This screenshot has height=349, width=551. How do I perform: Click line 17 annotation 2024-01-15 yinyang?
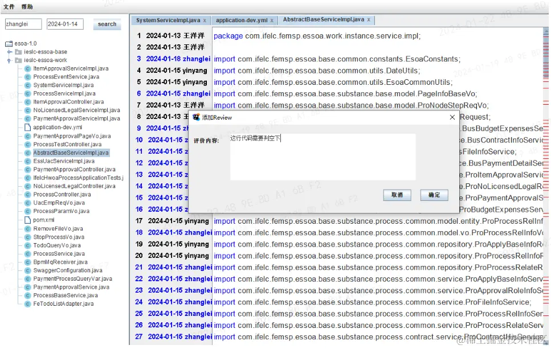point(178,221)
